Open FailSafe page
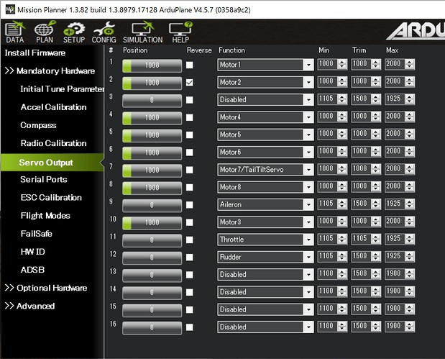The image size is (445, 359). 37,234
